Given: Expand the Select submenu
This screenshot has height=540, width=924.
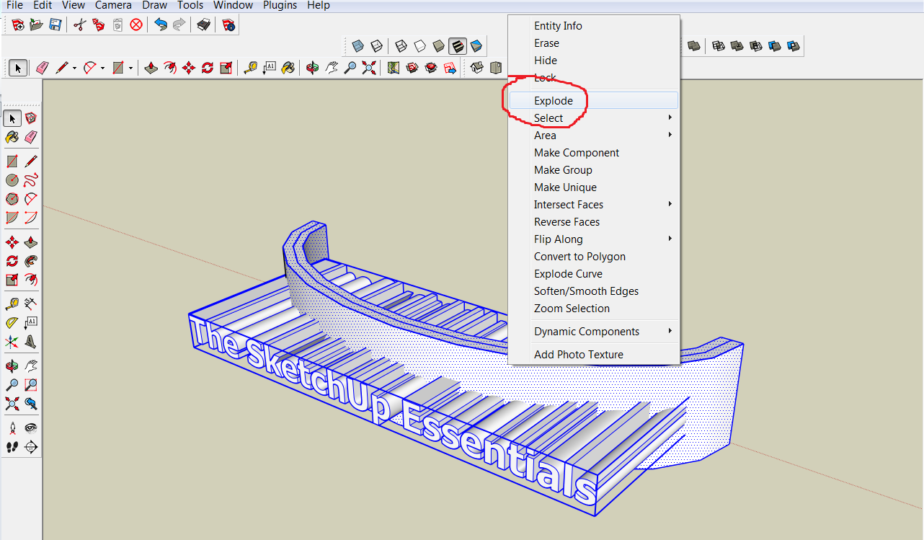Looking at the screenshot, I should [x=593, y=118].
